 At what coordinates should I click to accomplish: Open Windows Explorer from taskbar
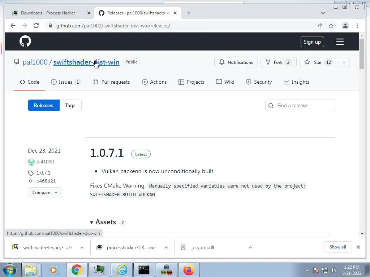pos(31,270)
